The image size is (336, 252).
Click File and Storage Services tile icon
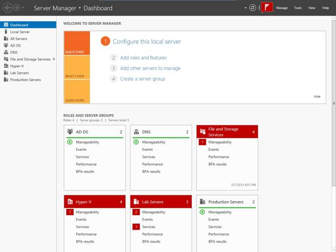click(x=202, y=131)
